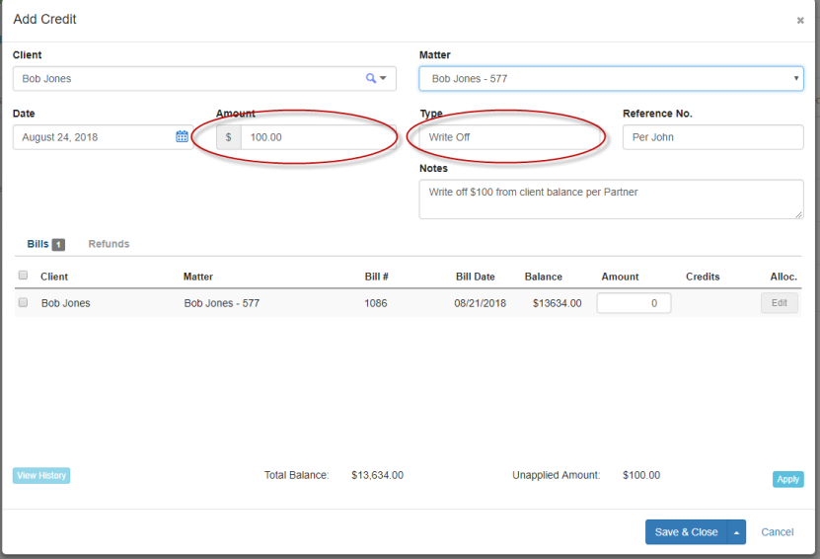Expand the Matter dropdown Bob Jones - 577
This screenshot has width=820, height=559.
coord(611,78)
